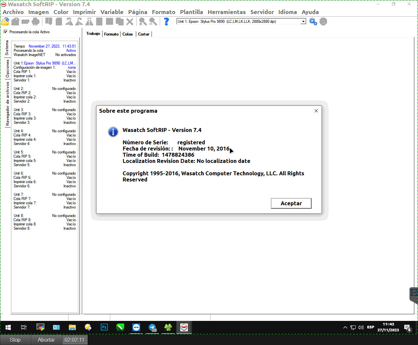Open File Explorer from the taskbar

(72, 327)
